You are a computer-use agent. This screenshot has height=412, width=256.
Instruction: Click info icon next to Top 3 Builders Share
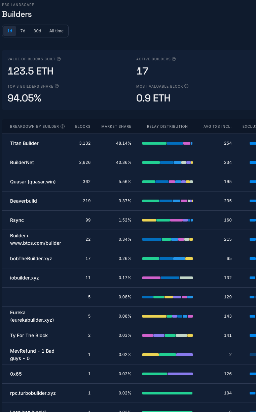(57, 86)
